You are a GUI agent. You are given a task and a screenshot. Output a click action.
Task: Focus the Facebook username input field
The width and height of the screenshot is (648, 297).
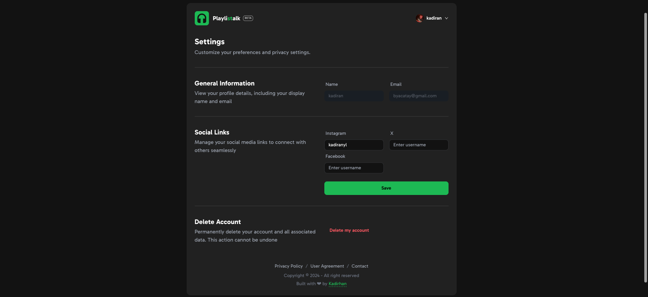click(x=354, y=168)
